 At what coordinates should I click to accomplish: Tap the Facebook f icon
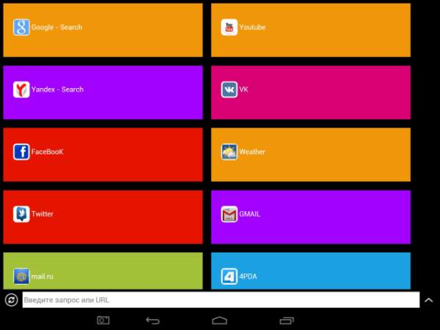(21, 152)
